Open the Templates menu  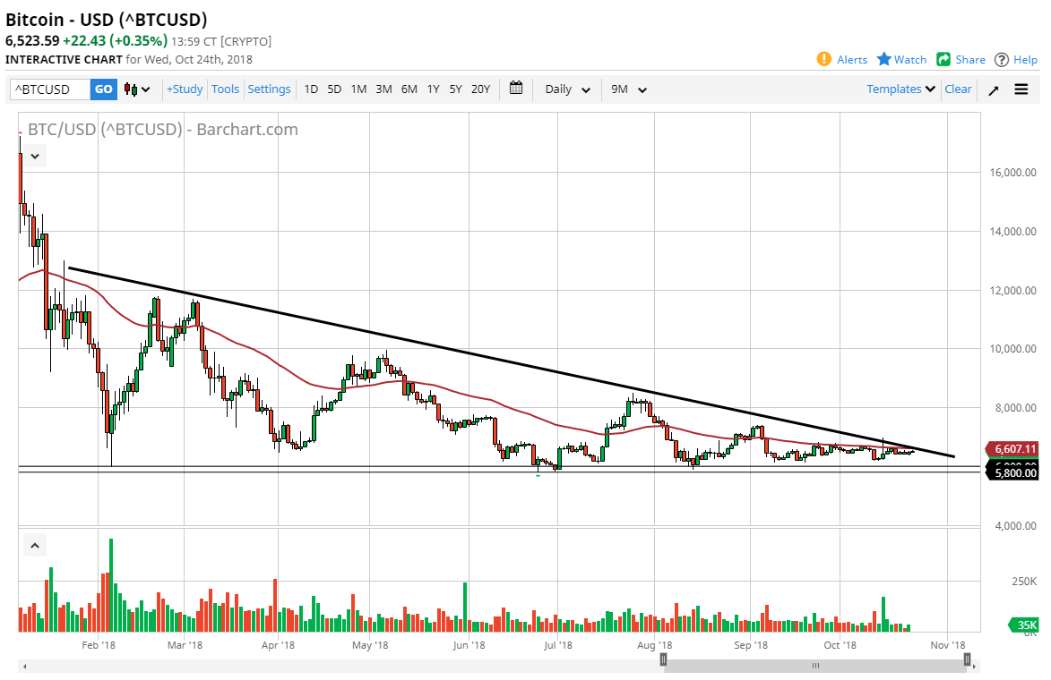click(896, 89)
